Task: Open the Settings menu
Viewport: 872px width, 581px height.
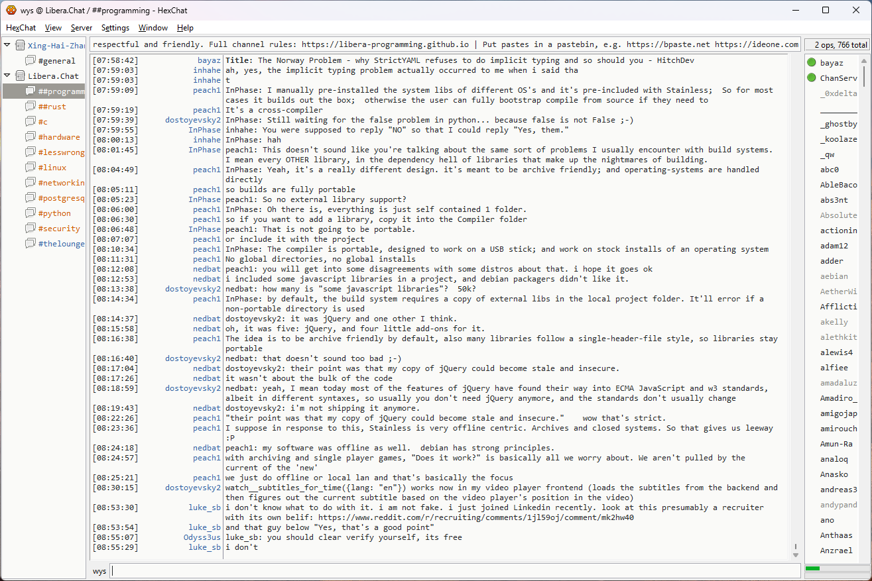Action: [115, 28]
